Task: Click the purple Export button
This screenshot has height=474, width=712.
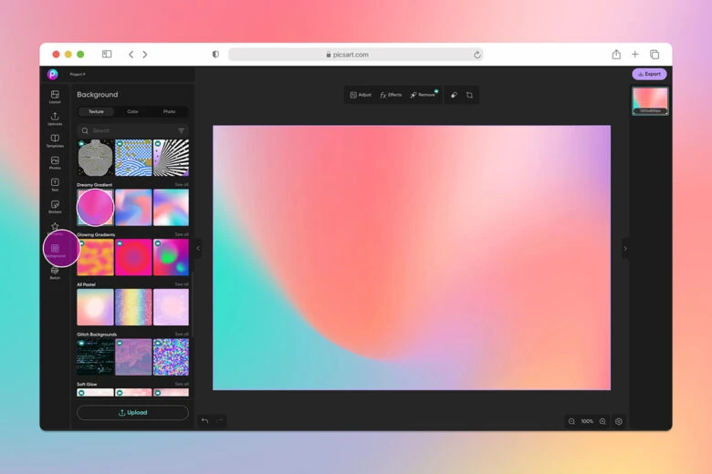Action: 649,74
